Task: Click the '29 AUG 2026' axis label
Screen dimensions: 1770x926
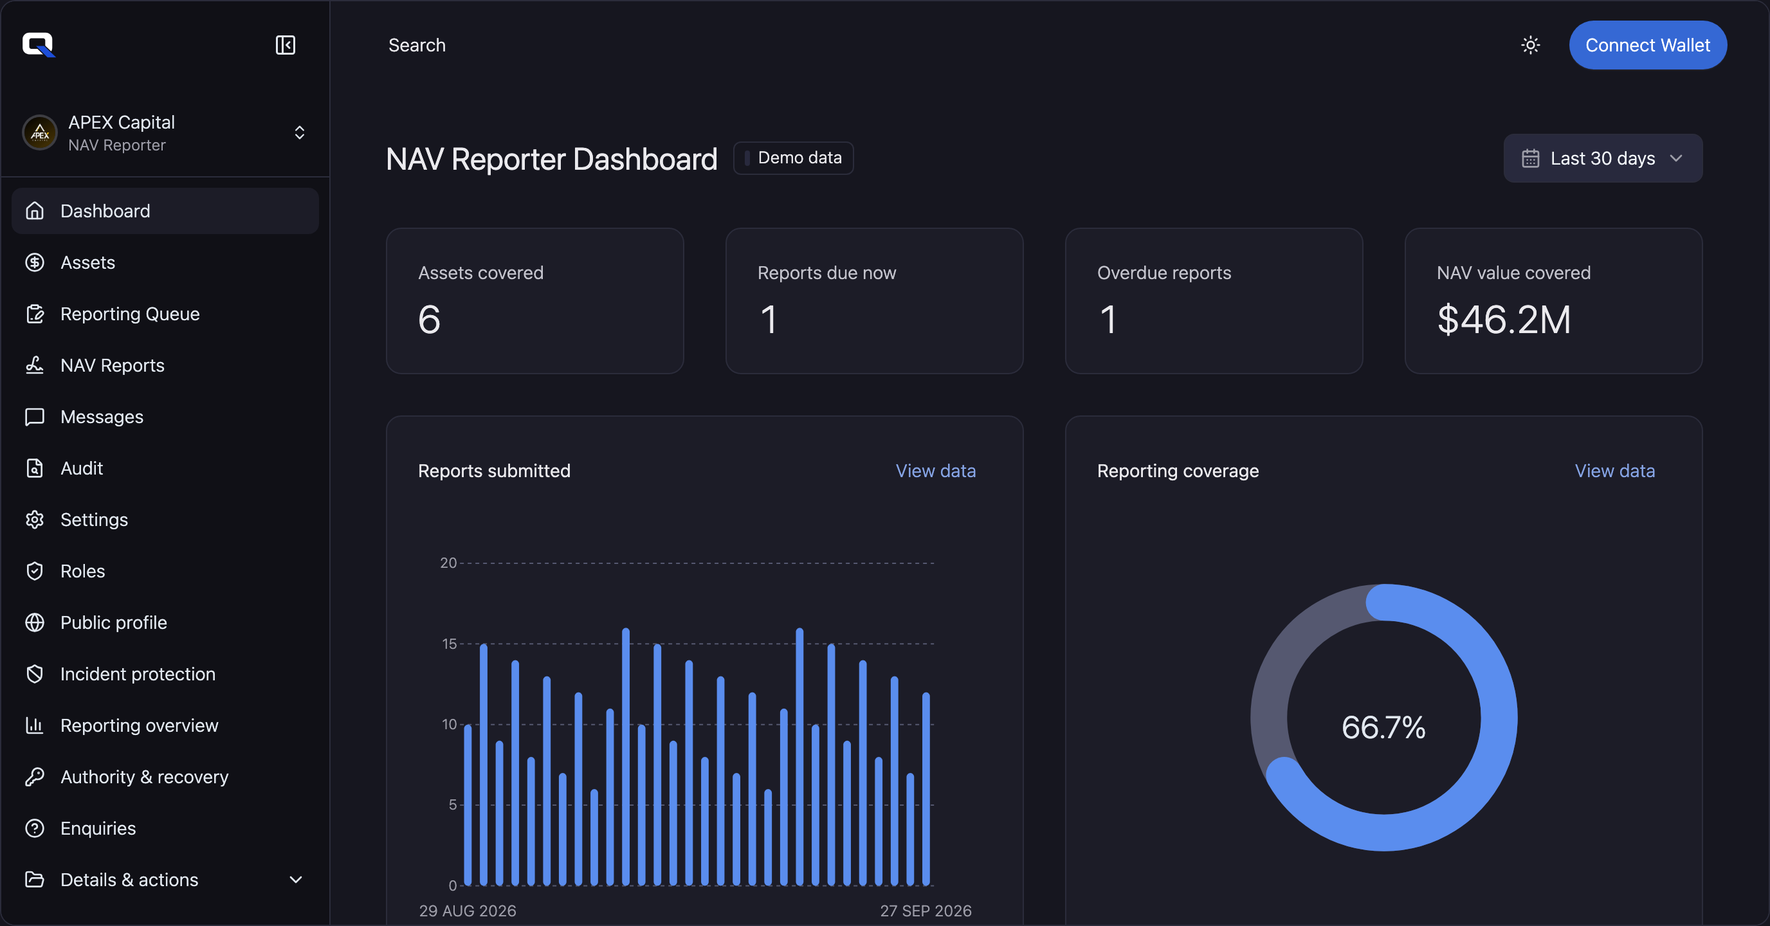Action: click(x=467, y=911)
